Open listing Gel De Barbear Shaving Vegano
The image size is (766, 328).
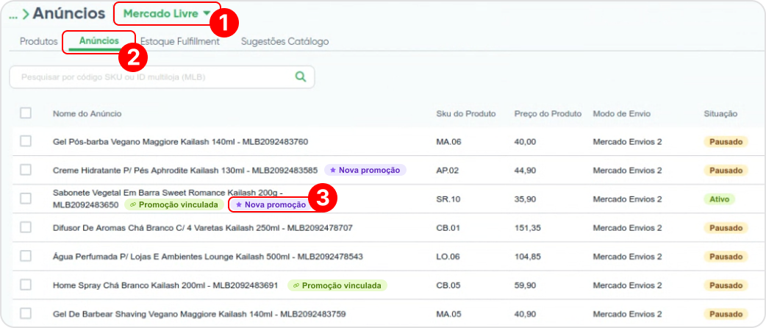pyautogui.click(x=199, y=314)
